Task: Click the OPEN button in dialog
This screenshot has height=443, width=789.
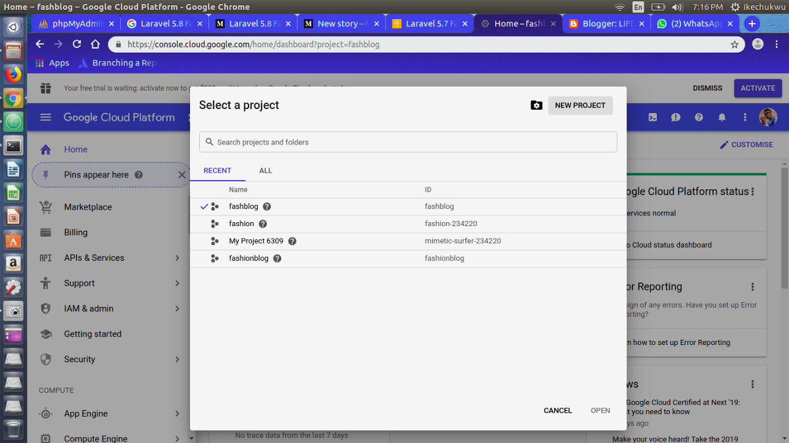Action: pyautogui.click(x=600, y=410)
